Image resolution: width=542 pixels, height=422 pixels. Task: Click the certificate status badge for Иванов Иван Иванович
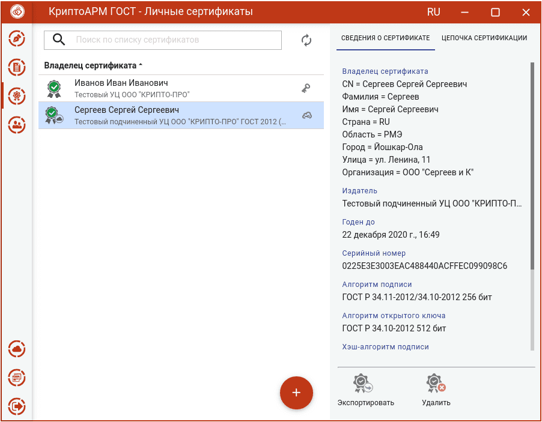tap(54, 89)
